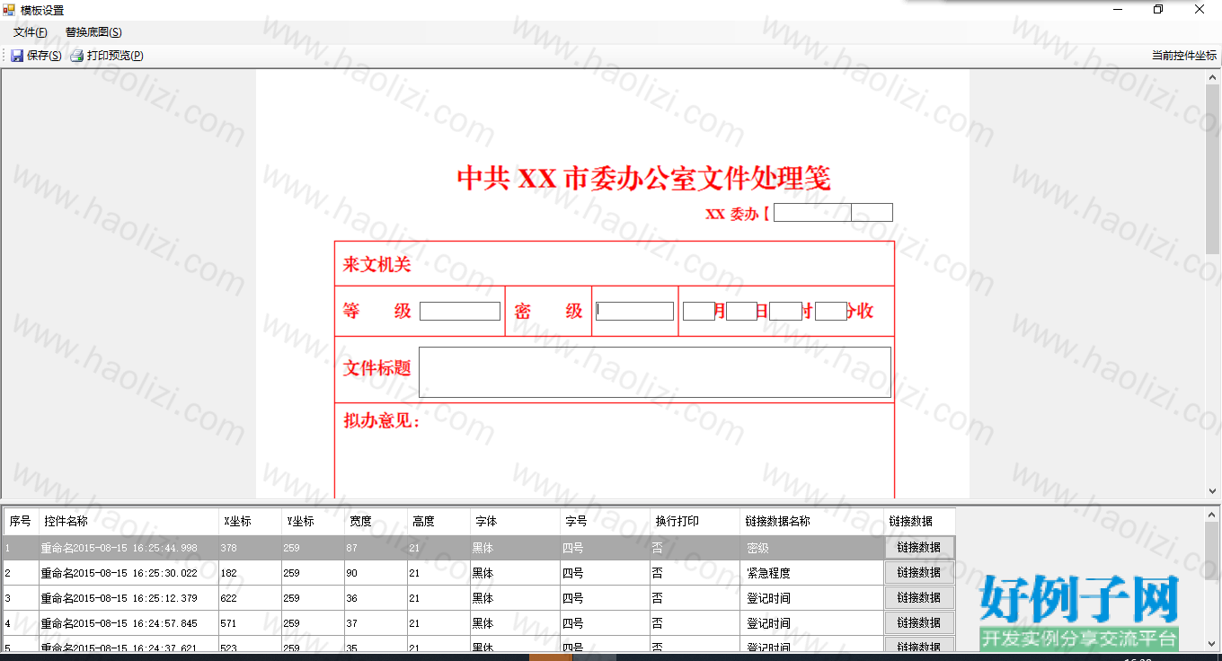Click the 序号 column header
1222x661 pixels.
point(21,521)
